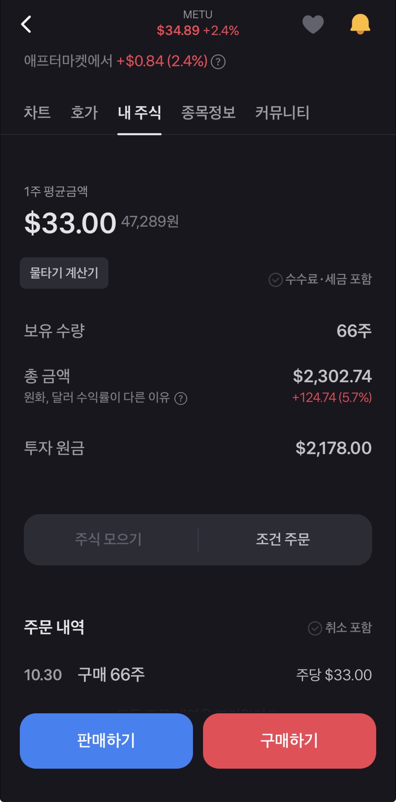The width and height of the screenshot is (396, 802).
Task: Tap the 원화, 달러 수익률이 다른 이유 link
Action: 97,398
